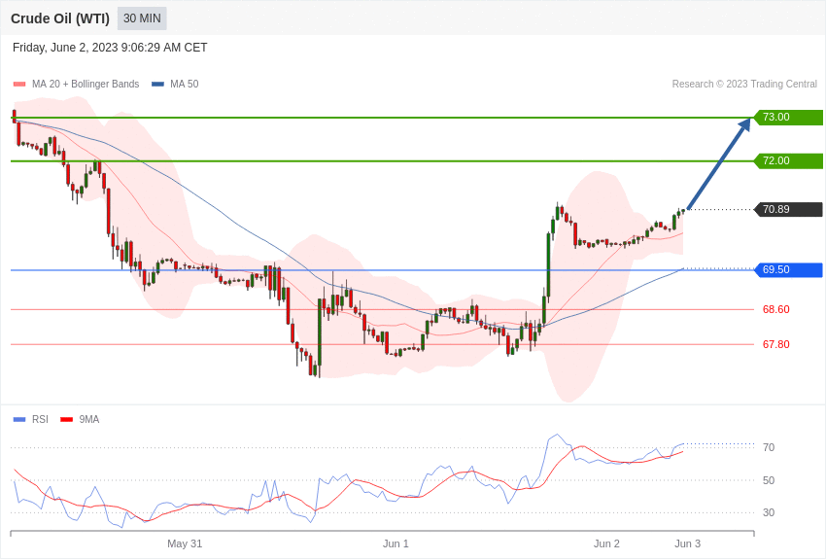
Task: Click the Jun 2 date axis label
Action: coord(606,543)
